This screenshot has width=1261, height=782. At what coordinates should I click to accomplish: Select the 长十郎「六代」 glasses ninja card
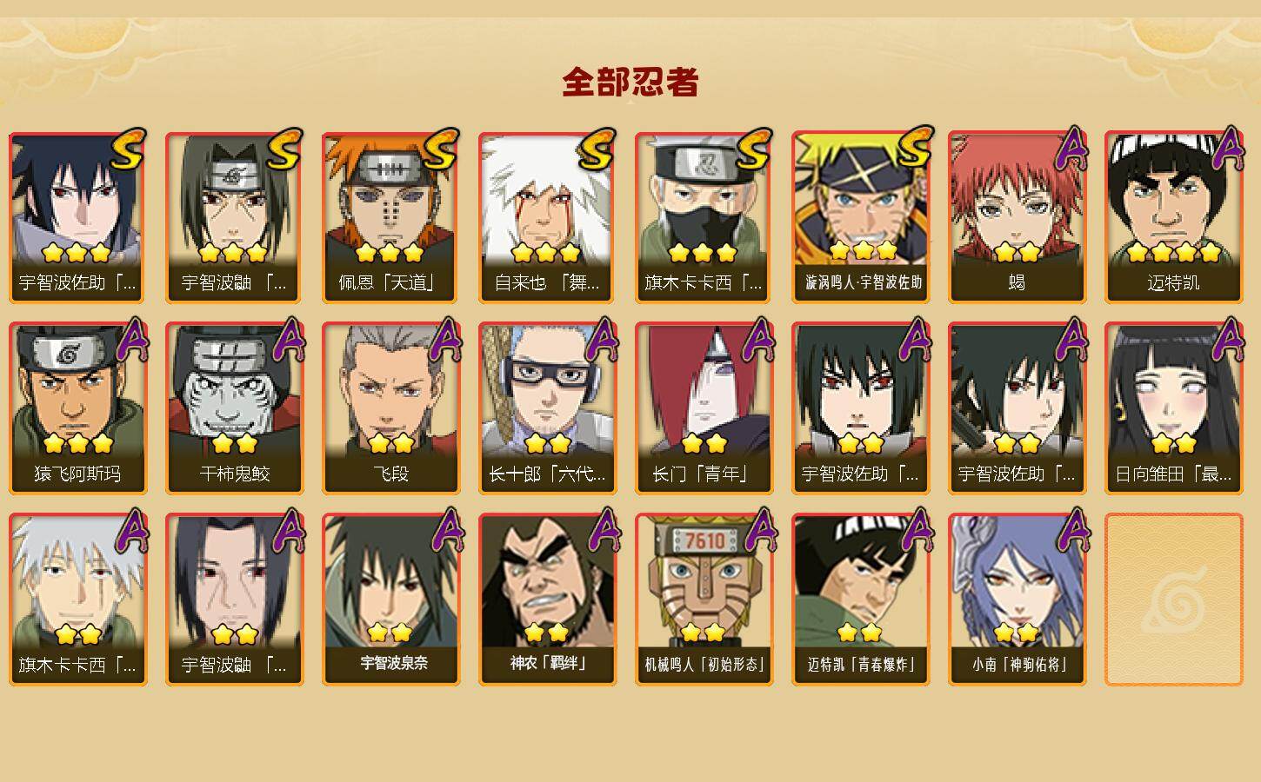tap(547, 408)
